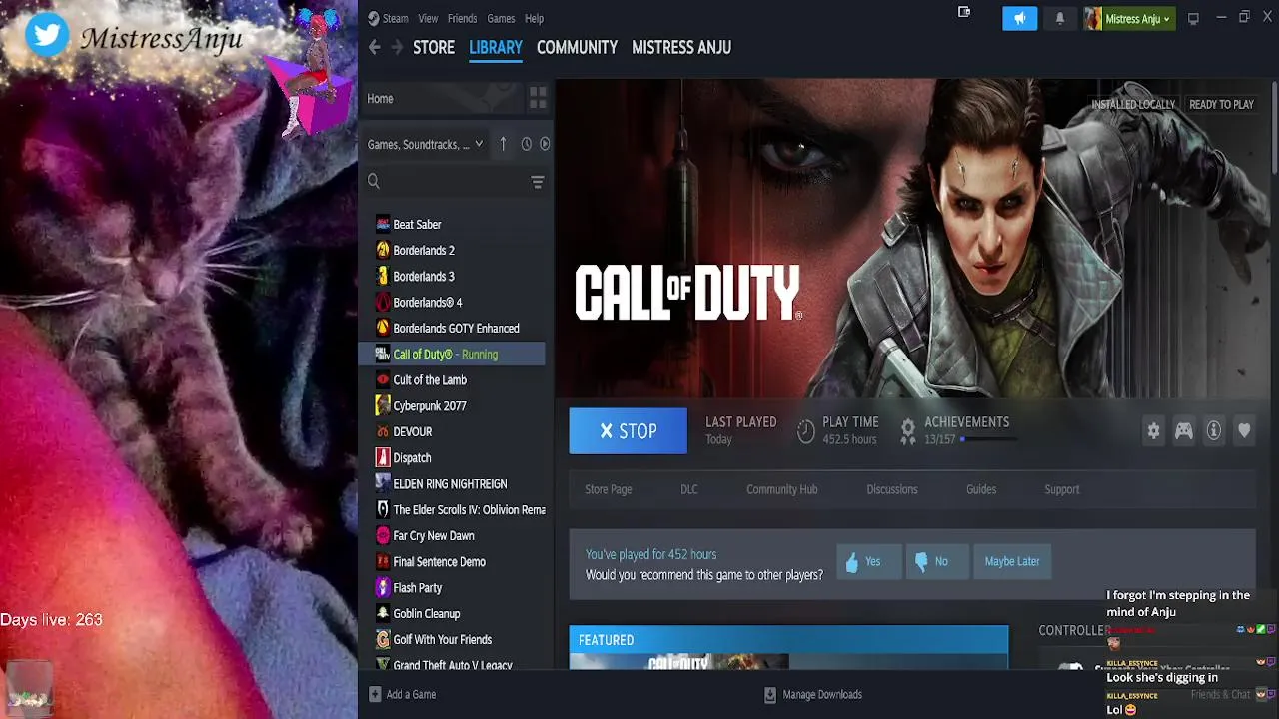Click the library search magnifier icon
The height and width of the screenshot is (719, 1279).
(x=374, y=181)
